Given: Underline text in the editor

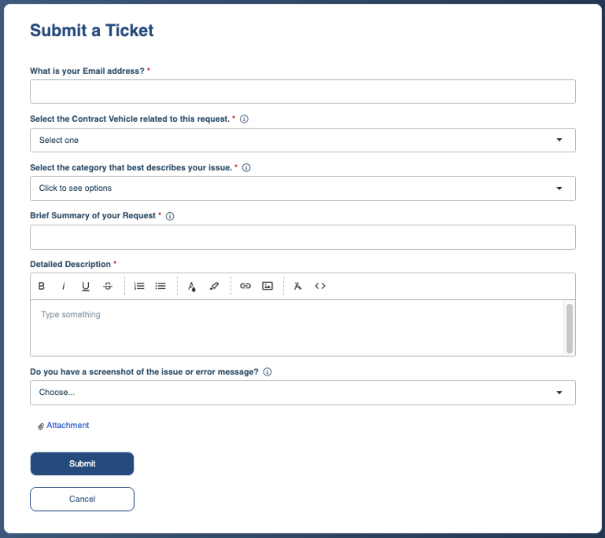Looking at the screenshot, I should tap(85, 286).
